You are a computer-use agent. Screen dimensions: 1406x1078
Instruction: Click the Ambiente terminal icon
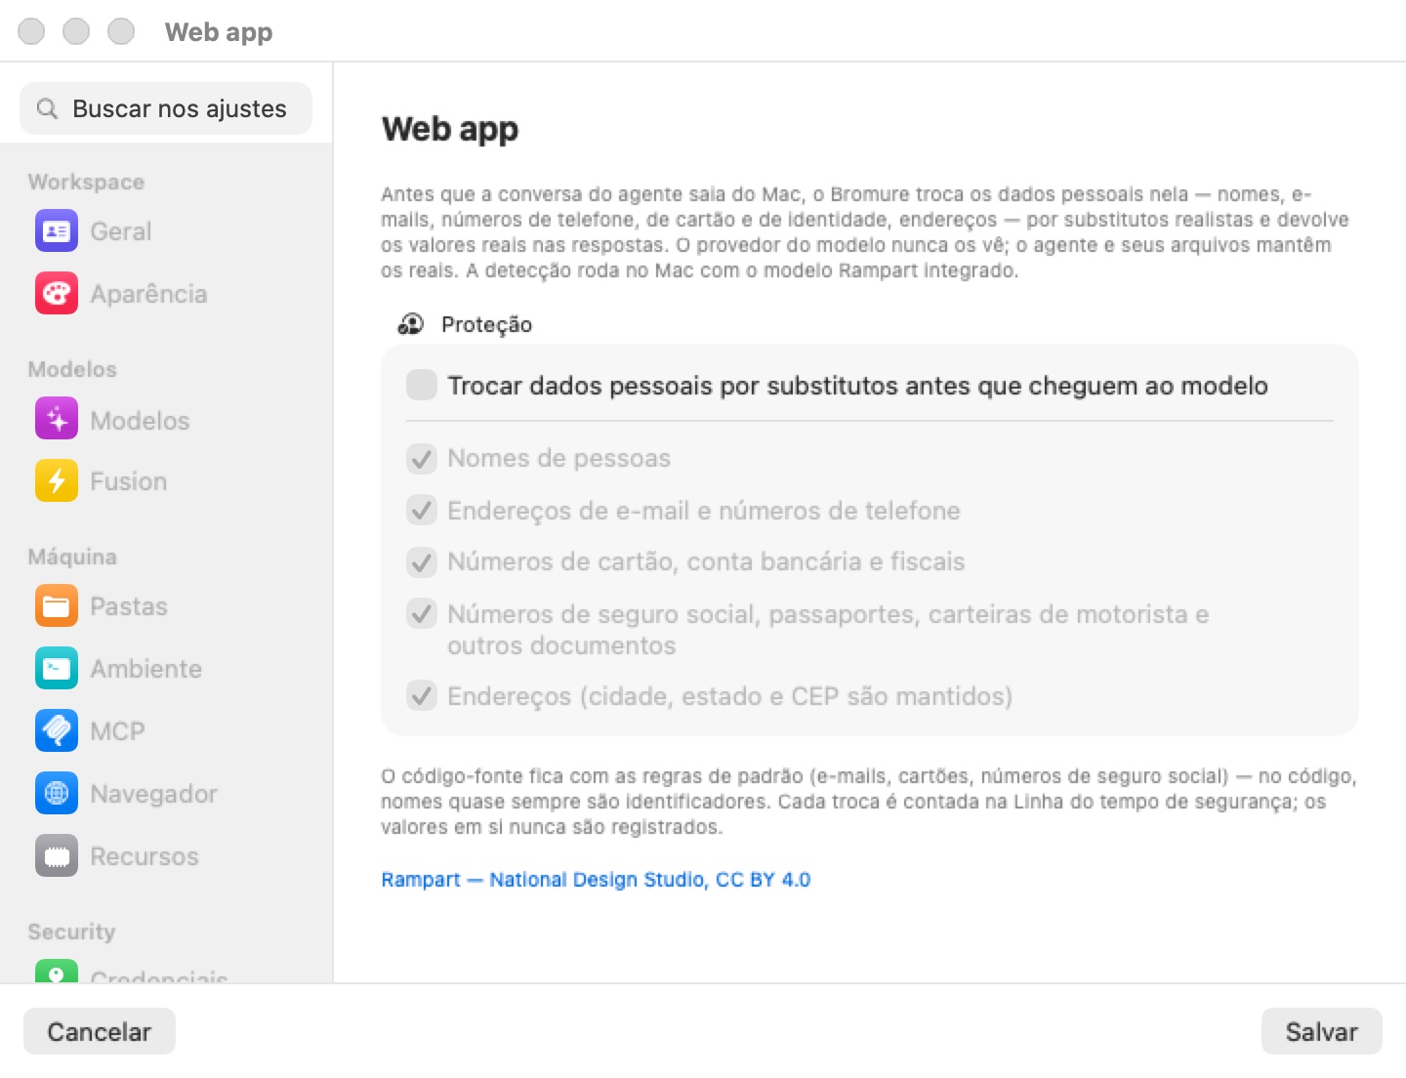57,669
